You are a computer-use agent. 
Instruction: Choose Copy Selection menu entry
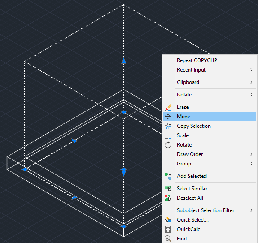point(210,126)
